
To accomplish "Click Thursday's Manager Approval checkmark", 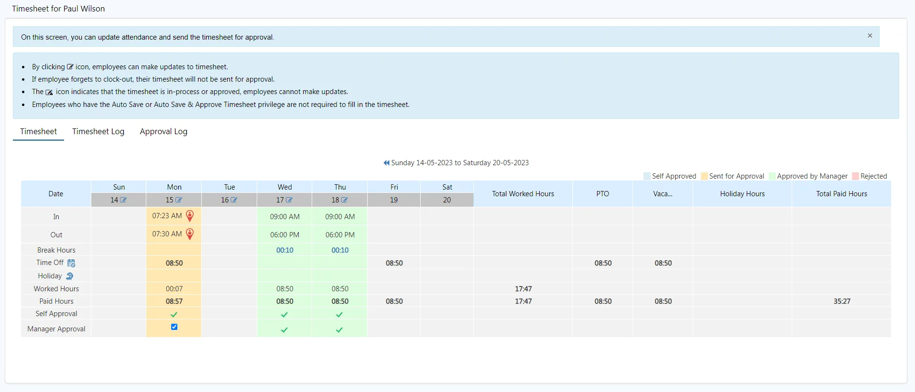I will [339, 330].
